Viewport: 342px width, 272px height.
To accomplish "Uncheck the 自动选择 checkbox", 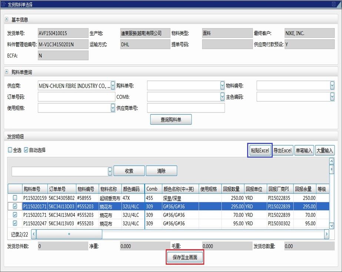I will pyautogui.click(x=26, y=150).
